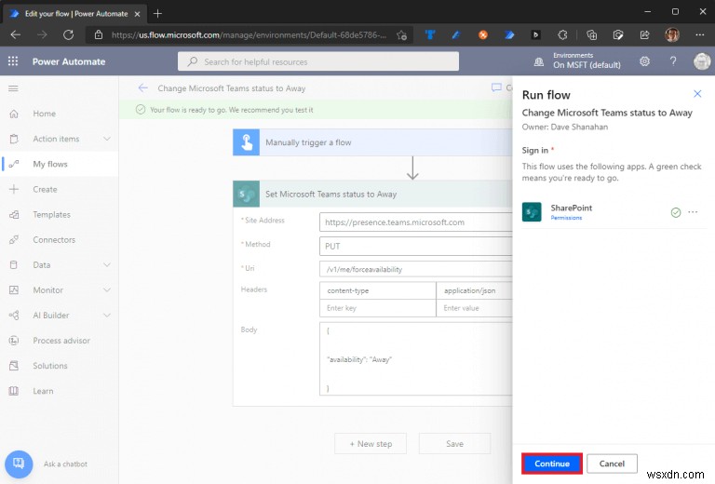Click the Site Address field
The width and height of the screenshot is (715, 484).
coord(416,222)
